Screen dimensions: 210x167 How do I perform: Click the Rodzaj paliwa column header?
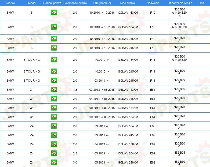pyautogui.click(x=52, y=3)
